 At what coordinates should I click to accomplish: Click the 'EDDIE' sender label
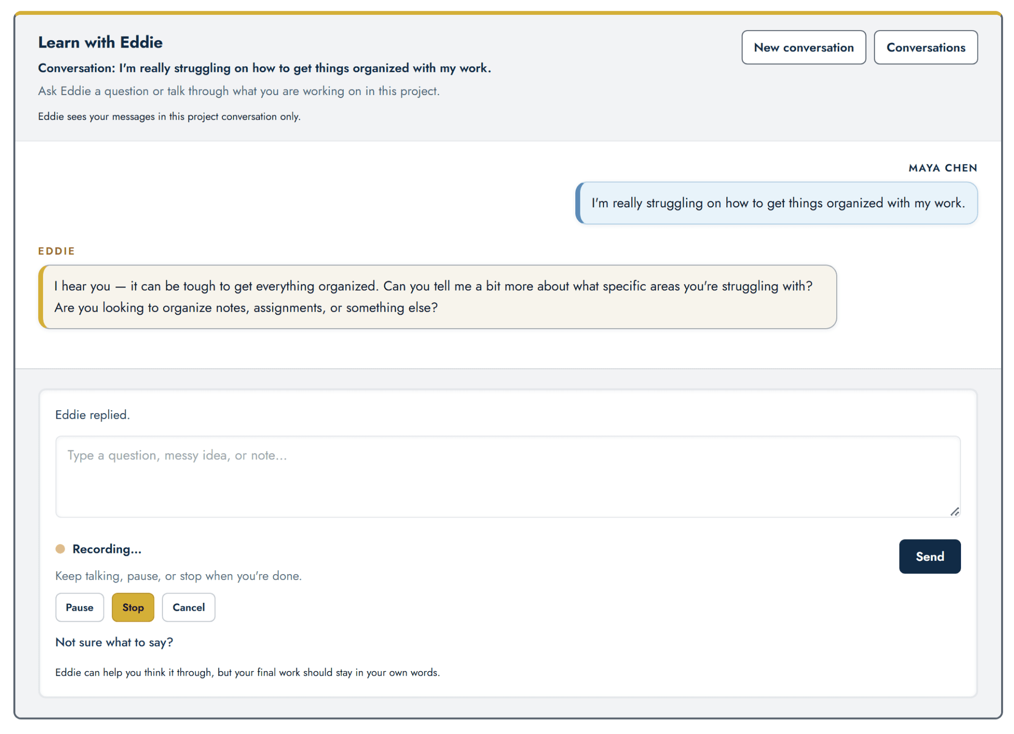(56, 251)
